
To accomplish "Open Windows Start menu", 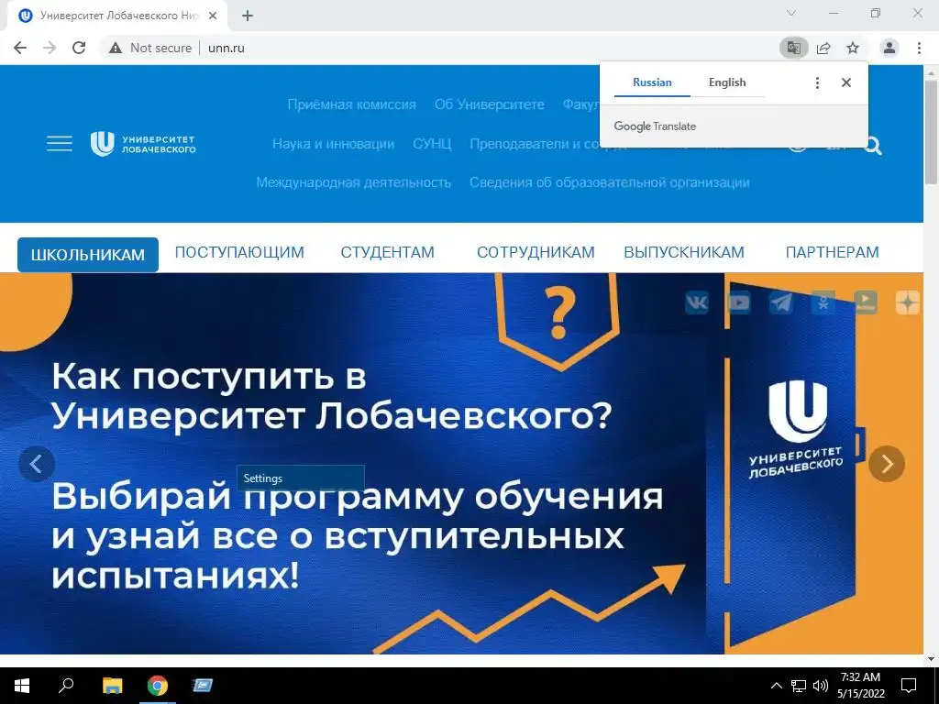I will [x=22, y=686].
